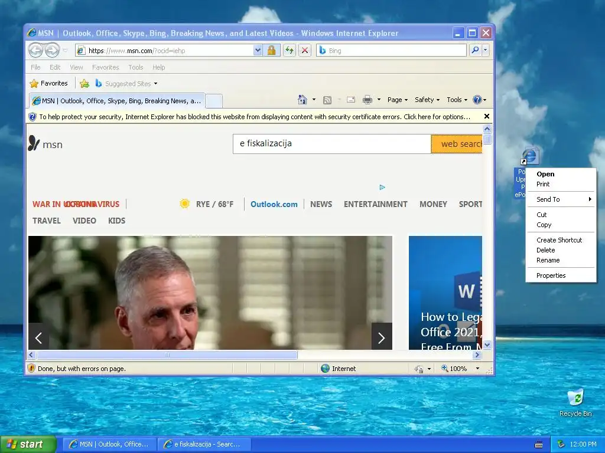The width and height of the screenshot is (605, 453).
Task: Open the Outlook.com link
Action: (x=274, y=204)
